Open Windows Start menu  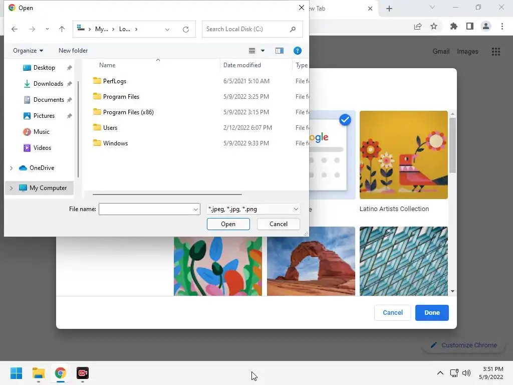tap(16, 373)
